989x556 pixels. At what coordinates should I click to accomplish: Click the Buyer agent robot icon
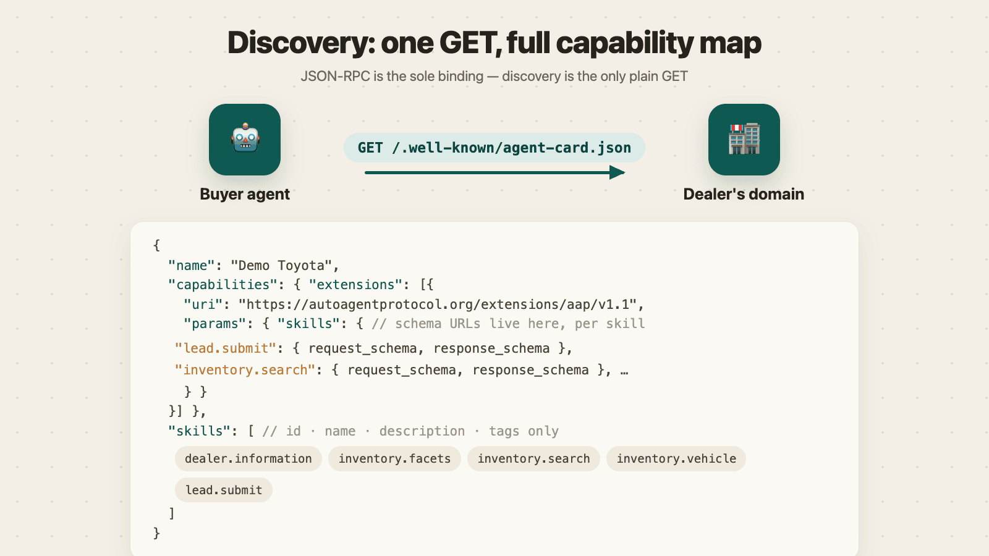click(x=245, y=140)
